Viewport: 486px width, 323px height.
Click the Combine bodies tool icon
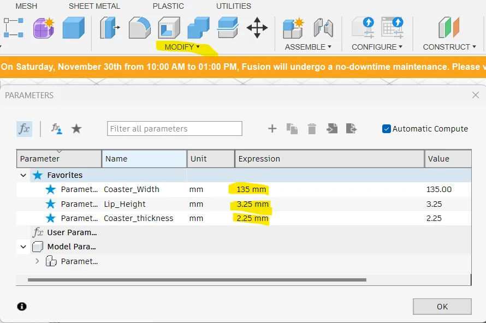tap(198, 28)
